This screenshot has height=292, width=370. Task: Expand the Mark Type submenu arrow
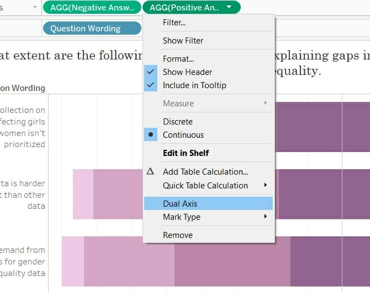coord(266,217)
